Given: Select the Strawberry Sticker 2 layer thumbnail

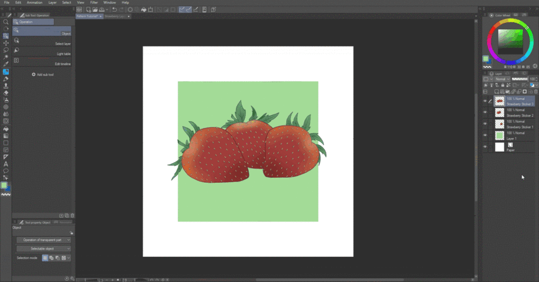Looking at the screenshot, I should 499,113.
